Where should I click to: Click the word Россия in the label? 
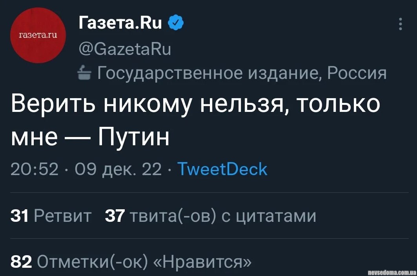tap(357, 73)
